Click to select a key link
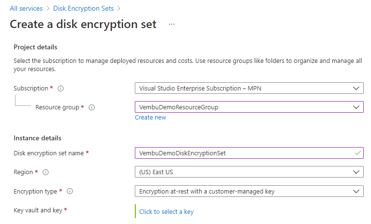371x224 pixels. pyautogui.click(x=166, y=211)
